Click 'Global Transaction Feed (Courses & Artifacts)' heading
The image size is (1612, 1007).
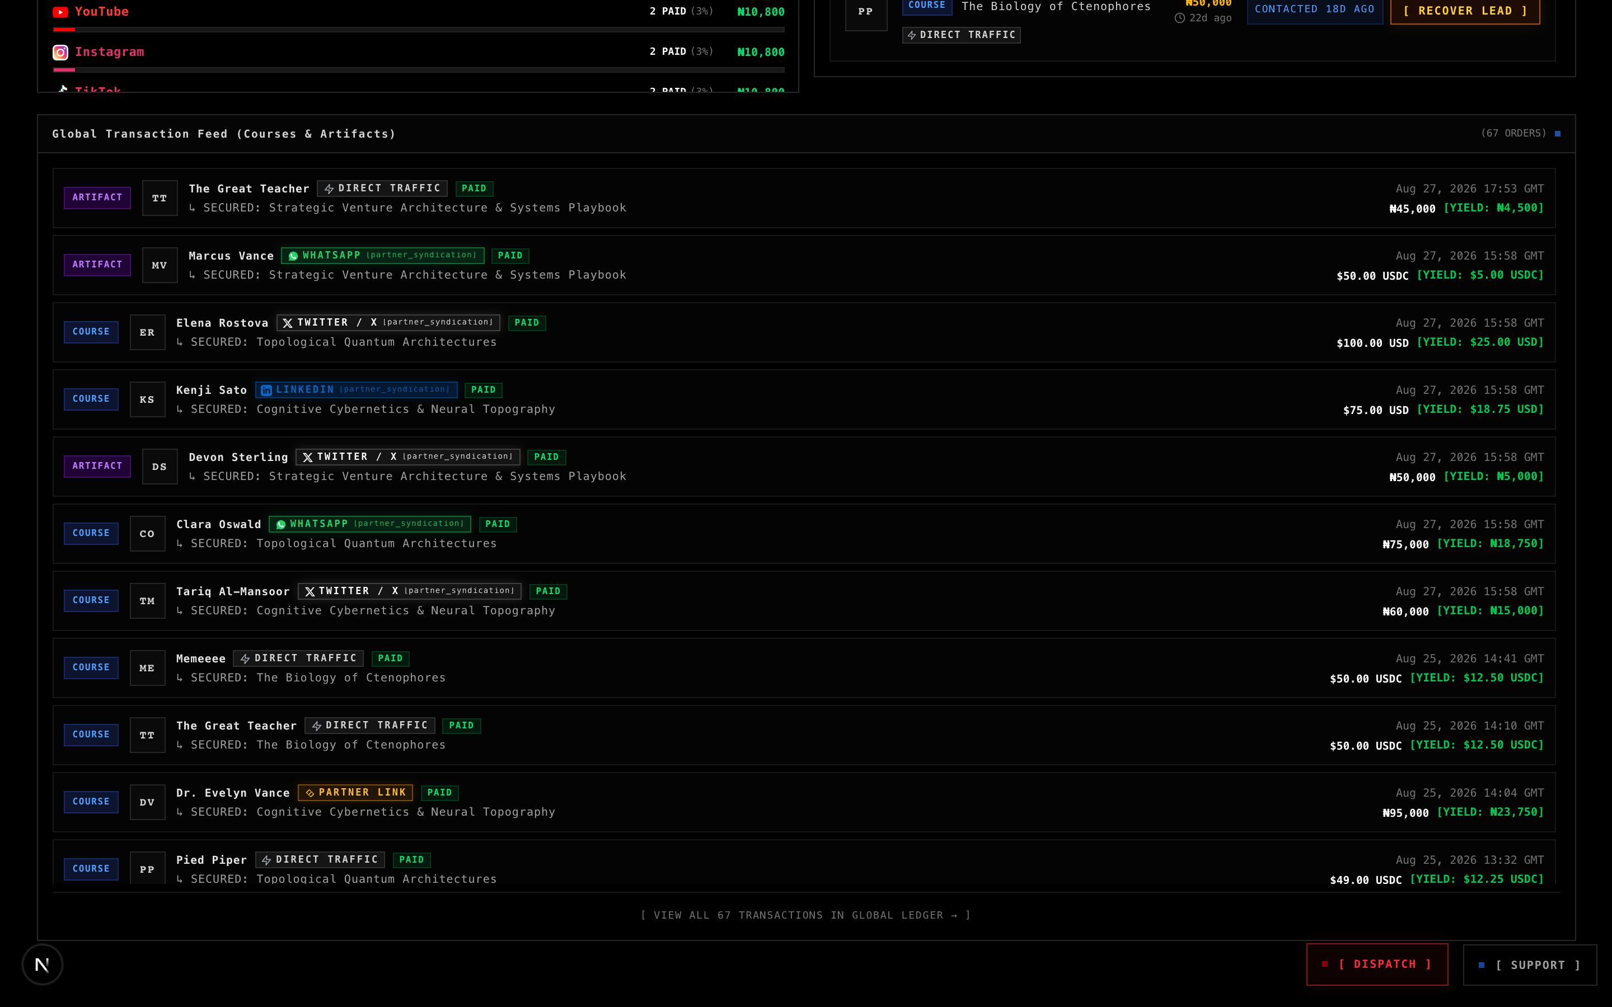[x=224, y=134]
